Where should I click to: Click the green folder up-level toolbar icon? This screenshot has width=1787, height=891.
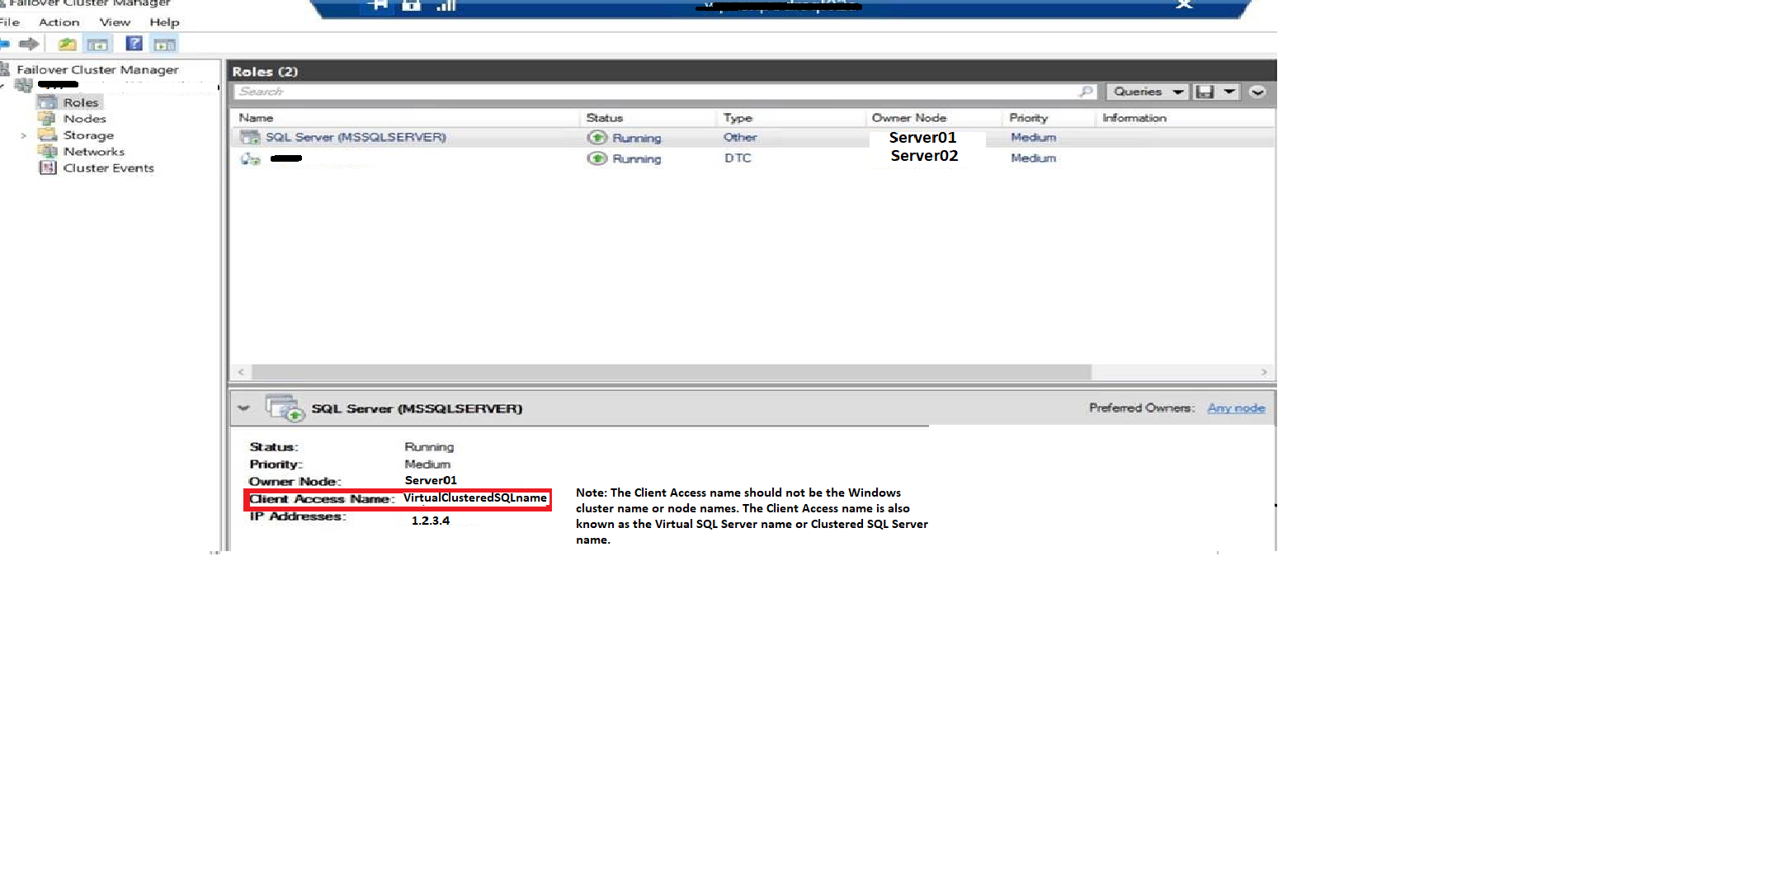click(68, 44)
